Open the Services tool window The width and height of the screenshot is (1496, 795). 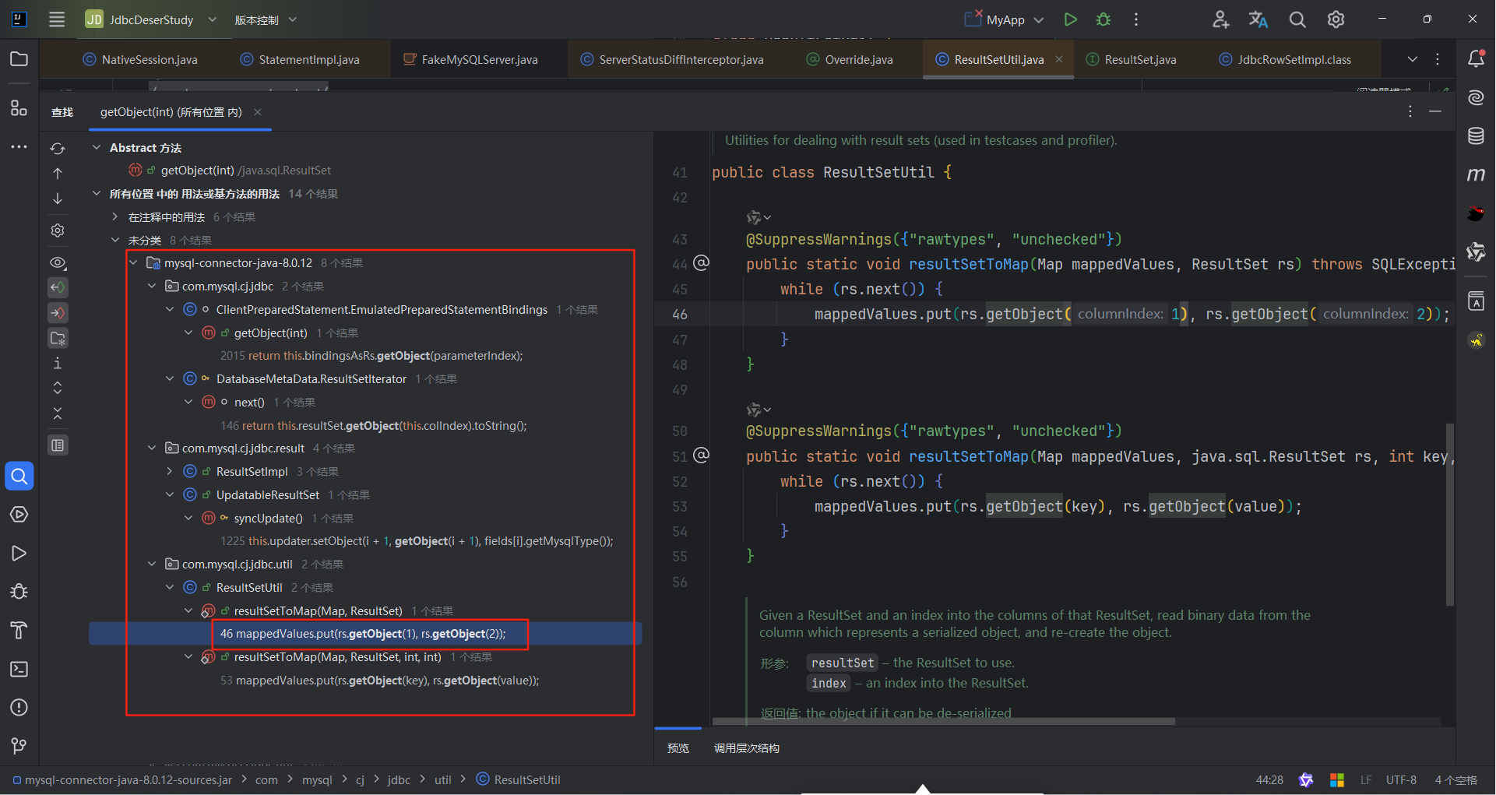click(19, 515)
